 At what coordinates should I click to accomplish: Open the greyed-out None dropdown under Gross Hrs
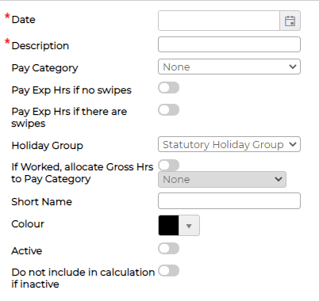pos(222,180)
